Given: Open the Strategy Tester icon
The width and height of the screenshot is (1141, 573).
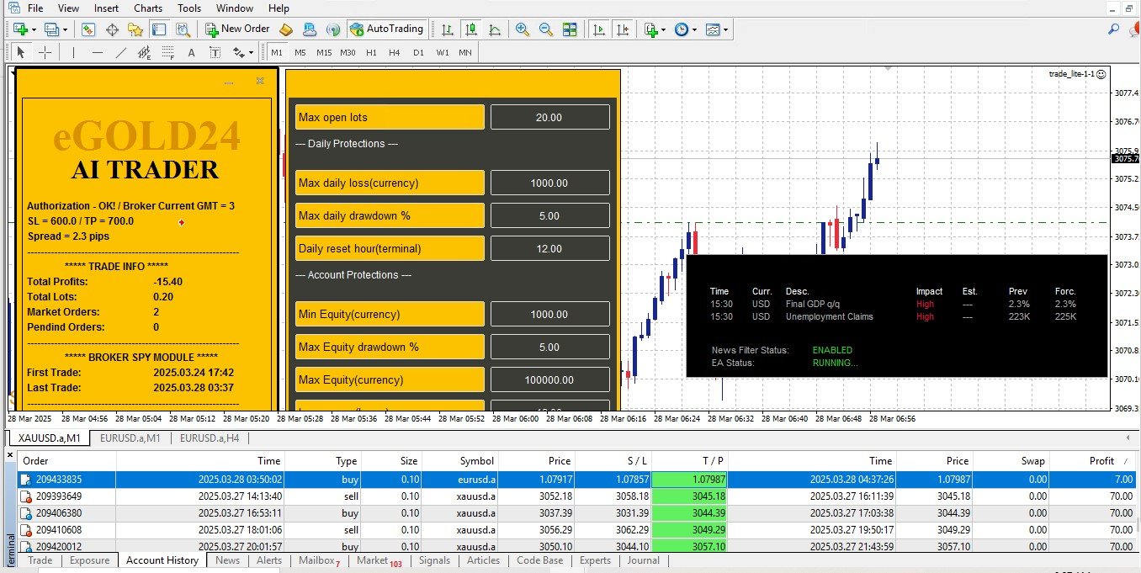Looking at the screenshot, I should coord(183,29).
